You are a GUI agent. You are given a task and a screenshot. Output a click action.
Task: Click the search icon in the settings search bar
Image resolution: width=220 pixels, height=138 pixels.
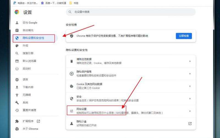70,12
